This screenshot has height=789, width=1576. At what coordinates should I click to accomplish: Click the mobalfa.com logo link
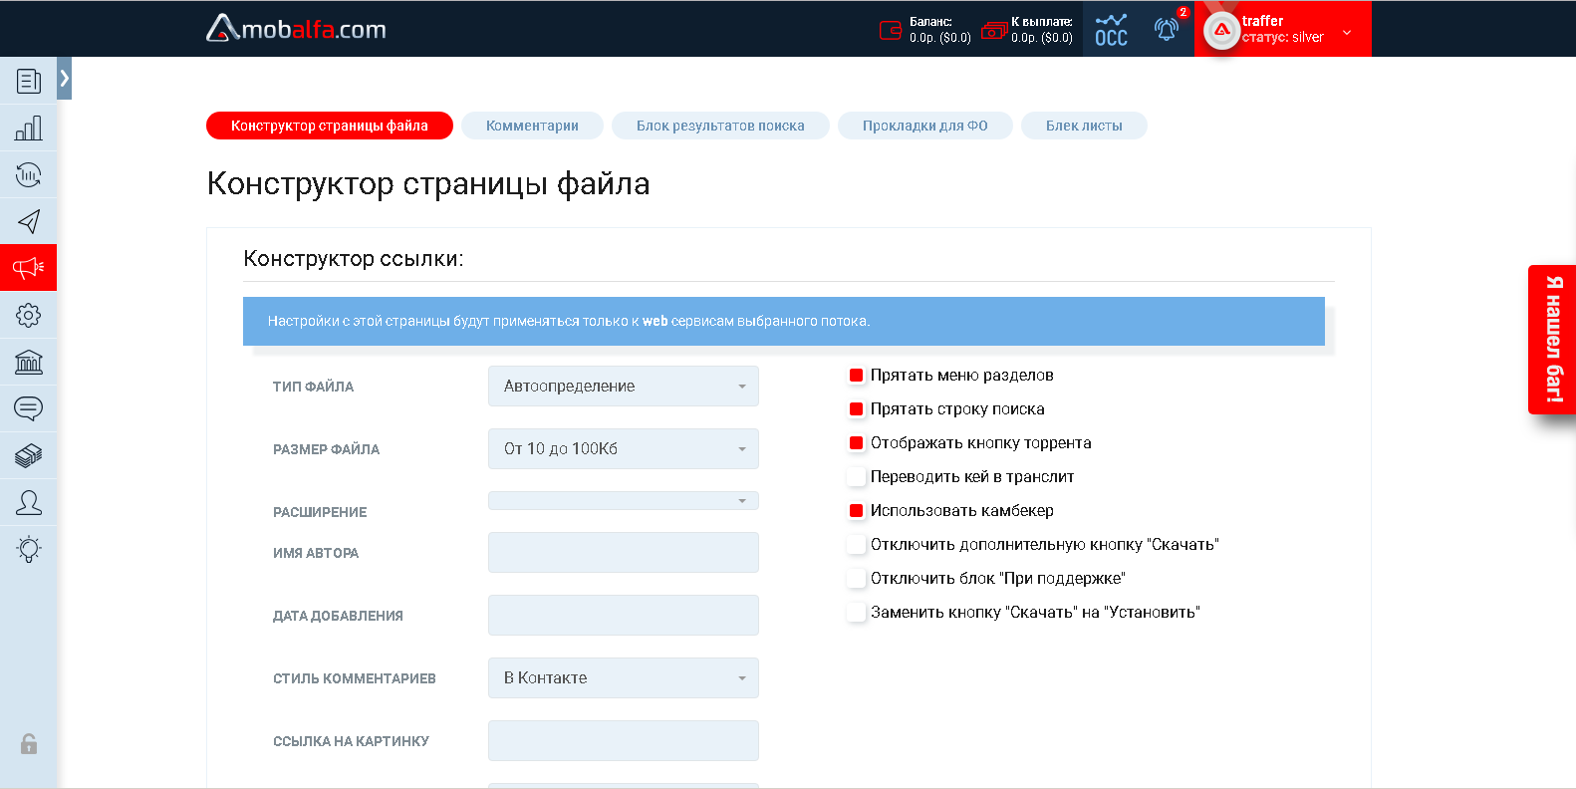tap(296, 29)
